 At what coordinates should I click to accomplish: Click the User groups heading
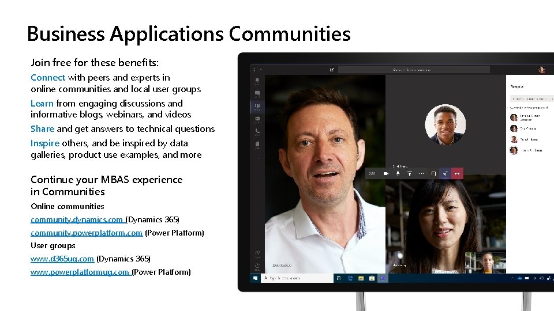(53, 245)
